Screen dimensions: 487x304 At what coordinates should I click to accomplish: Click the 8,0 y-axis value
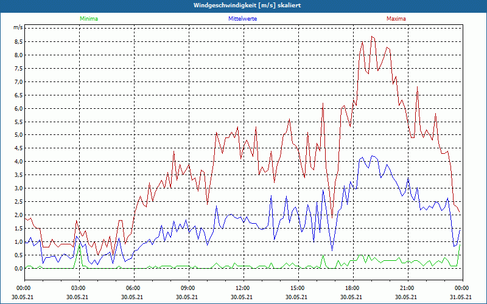coord(18,55)
